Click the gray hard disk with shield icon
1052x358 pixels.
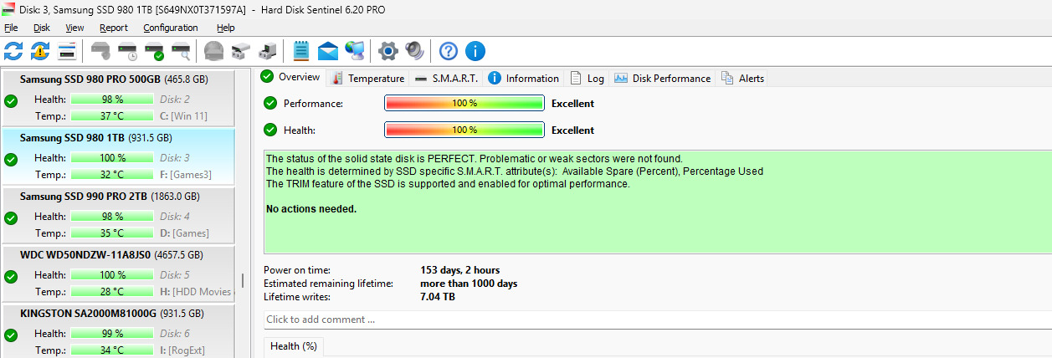click(100, 51)
